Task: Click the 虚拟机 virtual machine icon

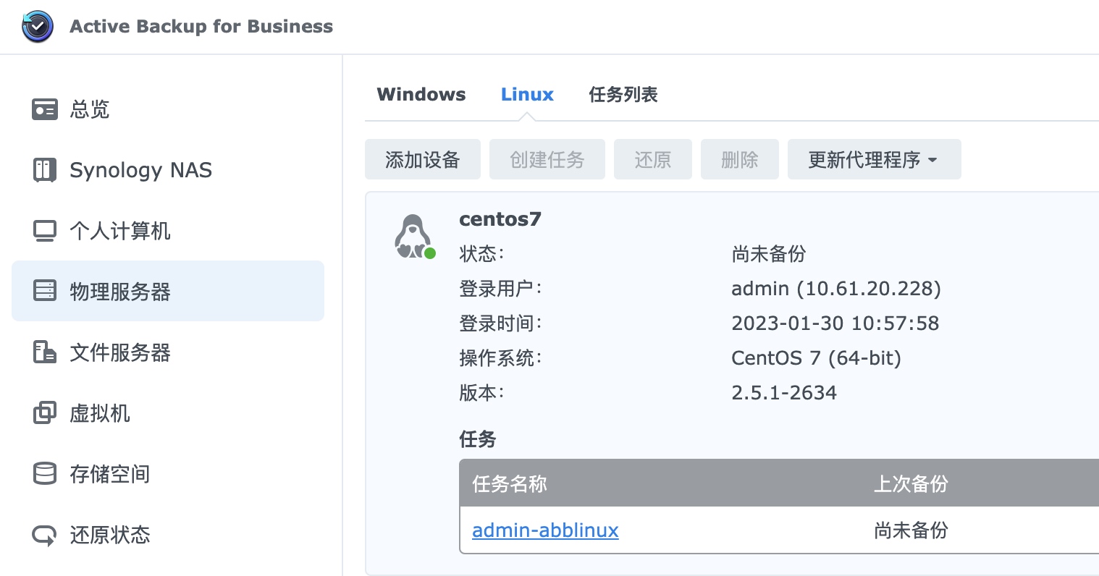Action: 45,413
